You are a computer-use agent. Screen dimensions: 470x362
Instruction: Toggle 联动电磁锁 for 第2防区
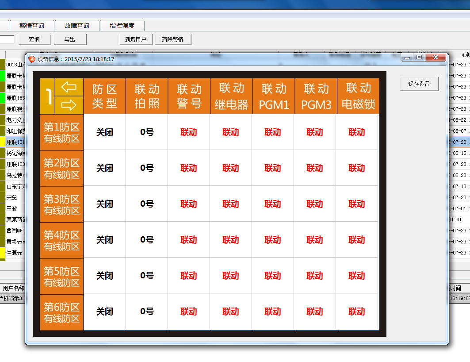(x=357, y=168)
